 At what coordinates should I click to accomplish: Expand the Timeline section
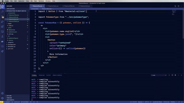(17, 98)
